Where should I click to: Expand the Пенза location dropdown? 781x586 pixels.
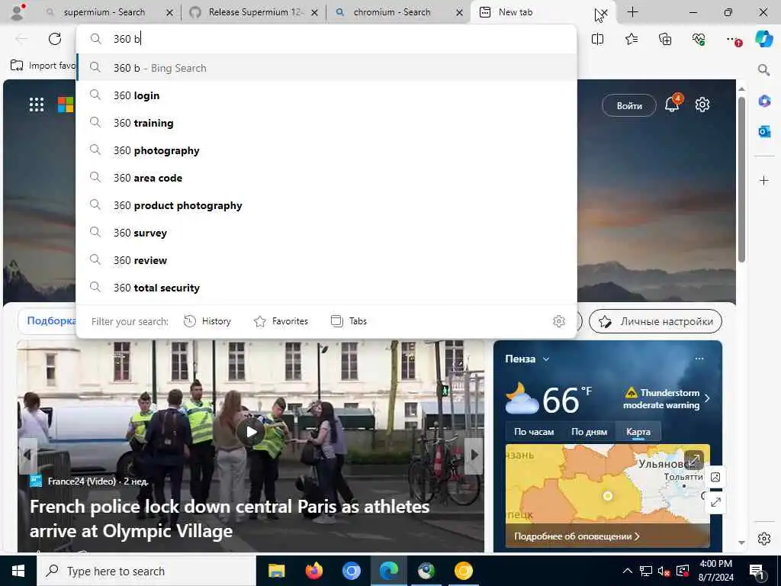[546, 359]
